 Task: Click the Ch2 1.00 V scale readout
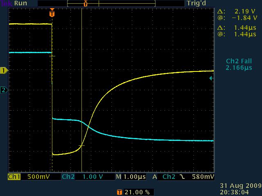93,177
